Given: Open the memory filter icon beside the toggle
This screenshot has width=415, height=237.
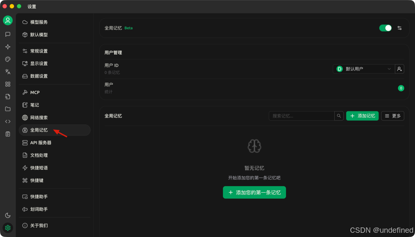Looking at the screenshot, I should [x=399, y=28].
